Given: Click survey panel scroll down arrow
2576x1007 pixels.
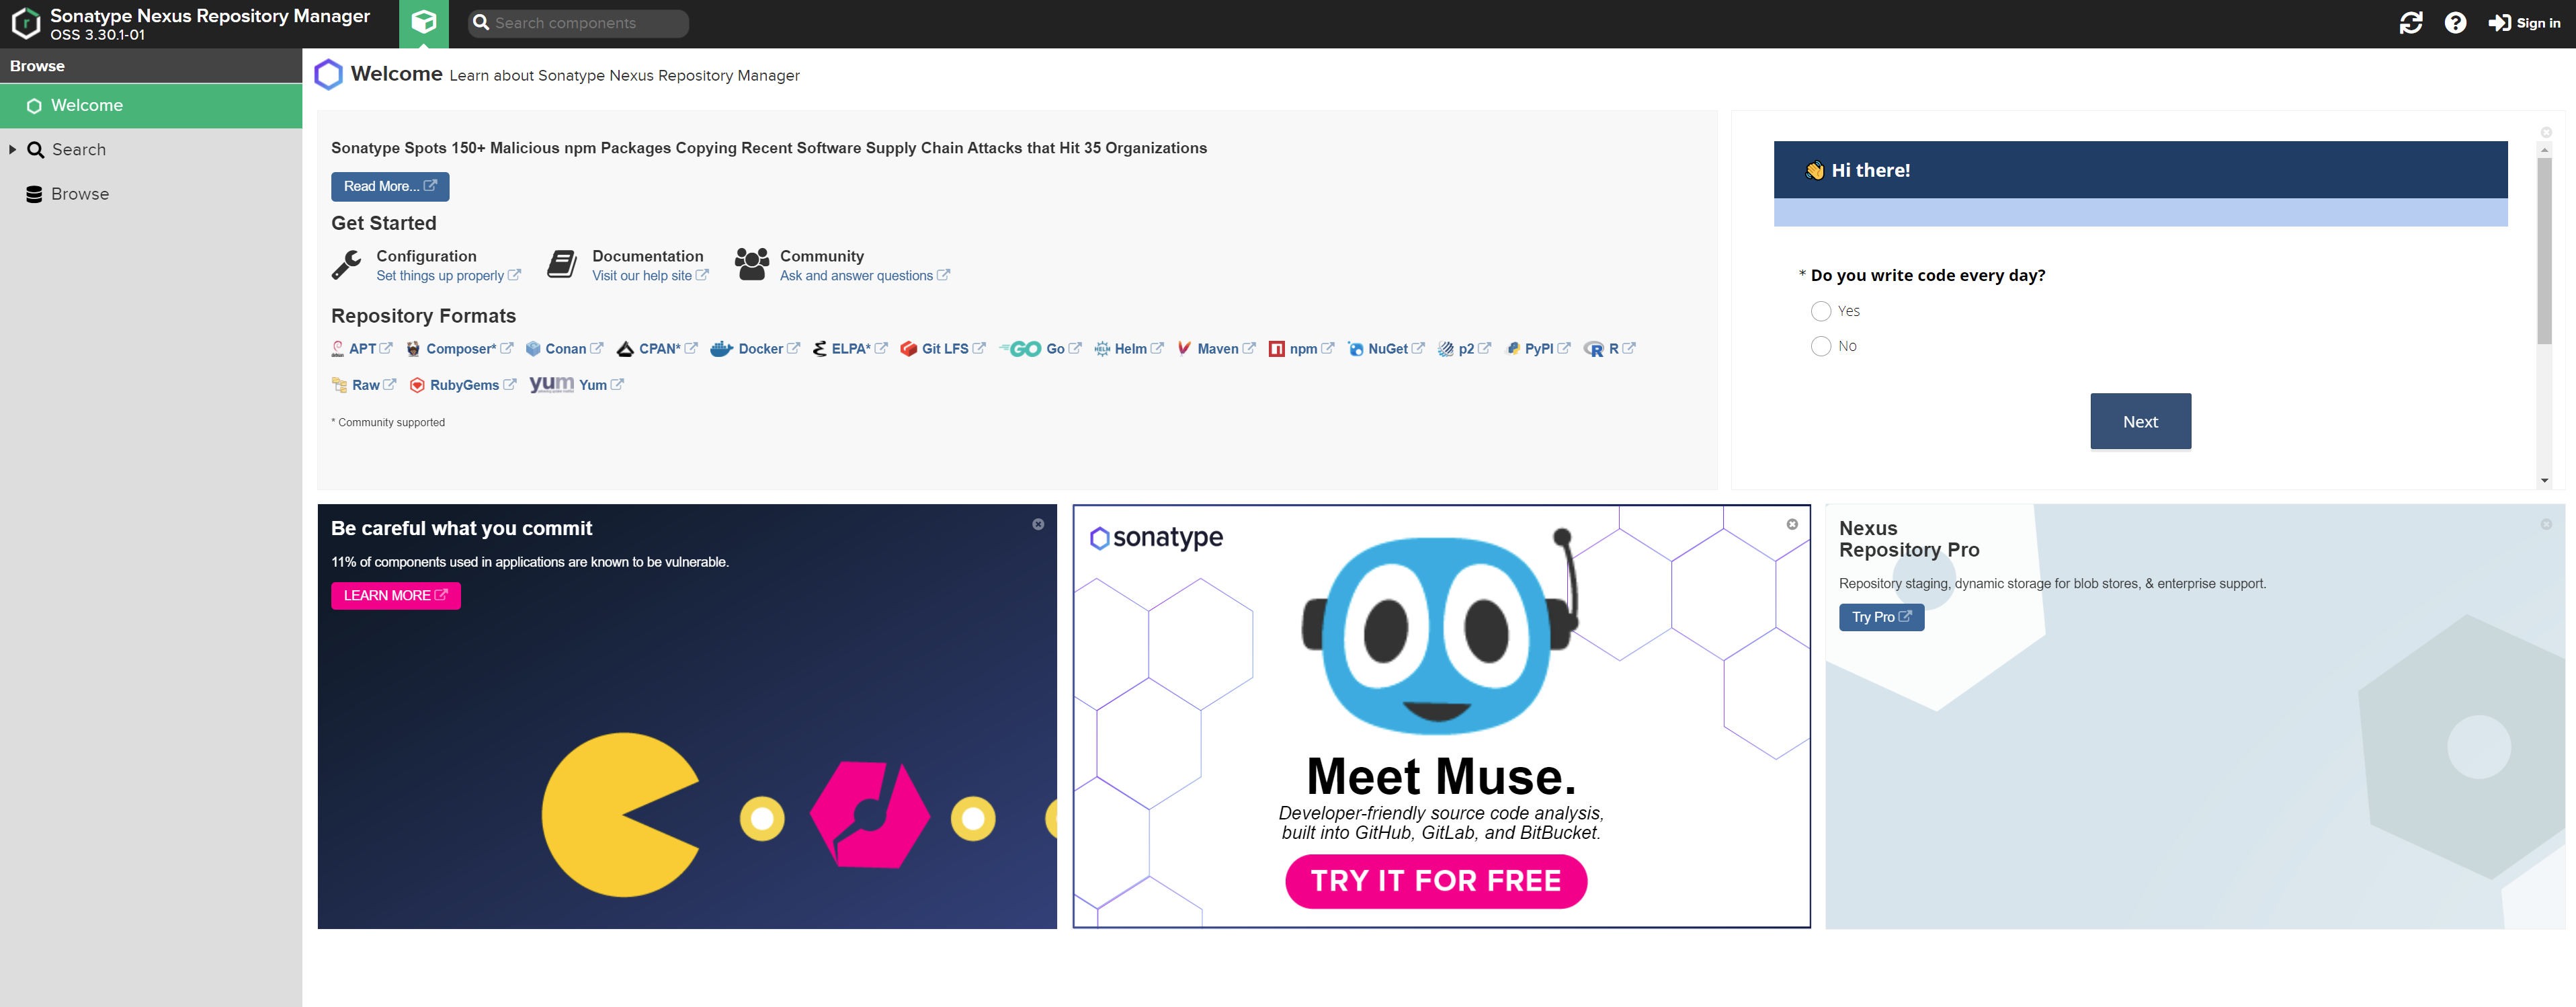Looking at the screenshot, I should (x=2544, y=481).
